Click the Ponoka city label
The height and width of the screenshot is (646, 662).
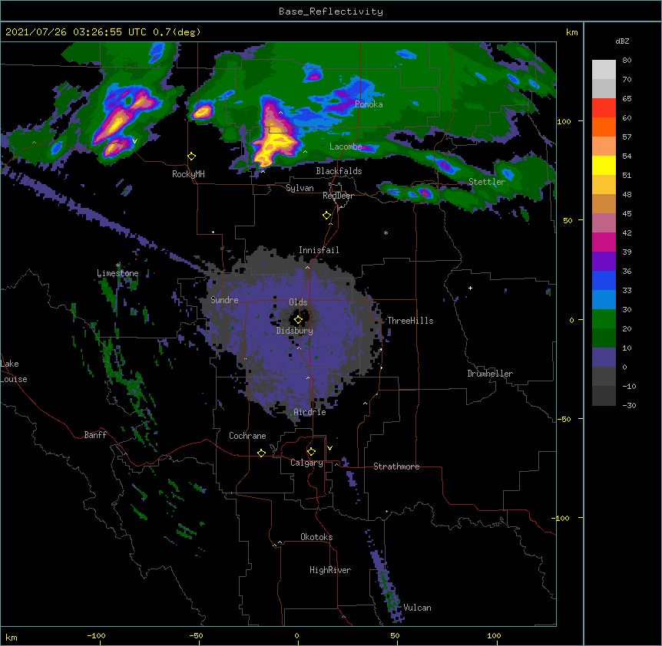tap(369, 104)
